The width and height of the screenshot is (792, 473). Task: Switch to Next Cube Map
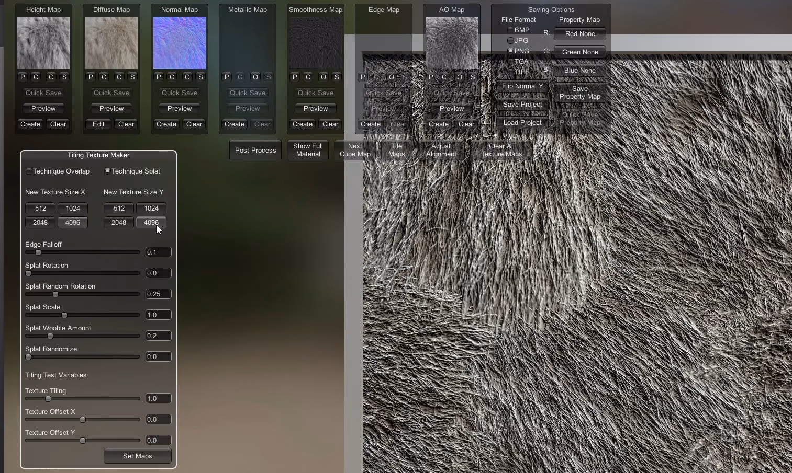[x=355, y=150]
